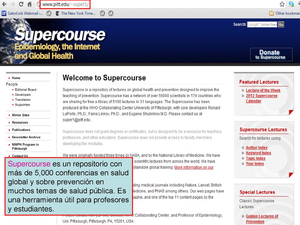Click the Special Lectures heading

coord(257,192)
